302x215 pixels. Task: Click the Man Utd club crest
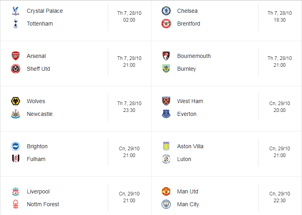166,191
